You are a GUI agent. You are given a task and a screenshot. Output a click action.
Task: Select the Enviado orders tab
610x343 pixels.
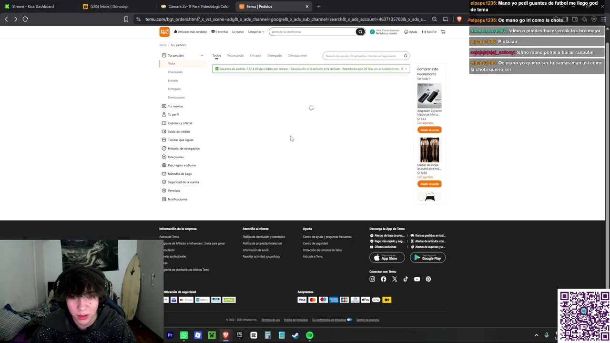(255, 56)
